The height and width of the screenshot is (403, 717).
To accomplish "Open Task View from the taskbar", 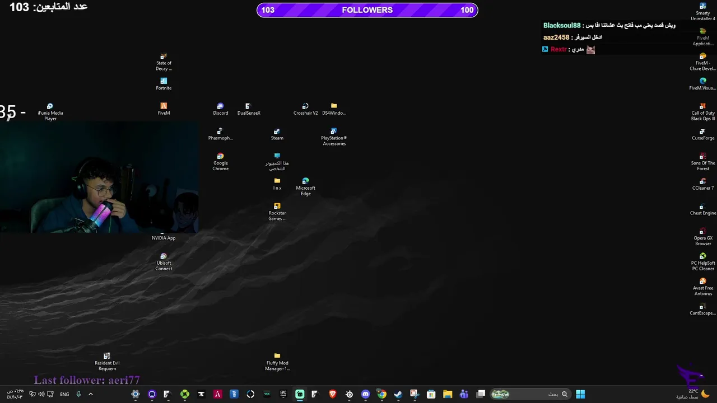I will [481, 394].
